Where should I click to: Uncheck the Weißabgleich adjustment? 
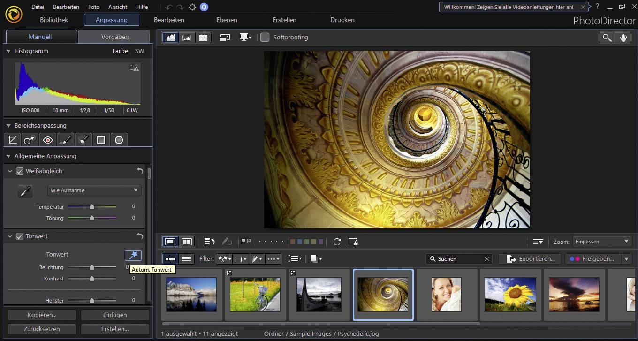coord(20,171)
